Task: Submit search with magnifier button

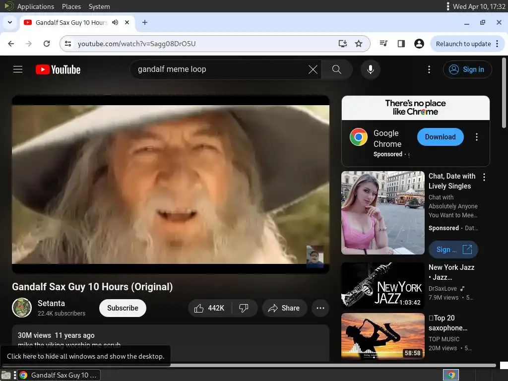Action: 337,69
